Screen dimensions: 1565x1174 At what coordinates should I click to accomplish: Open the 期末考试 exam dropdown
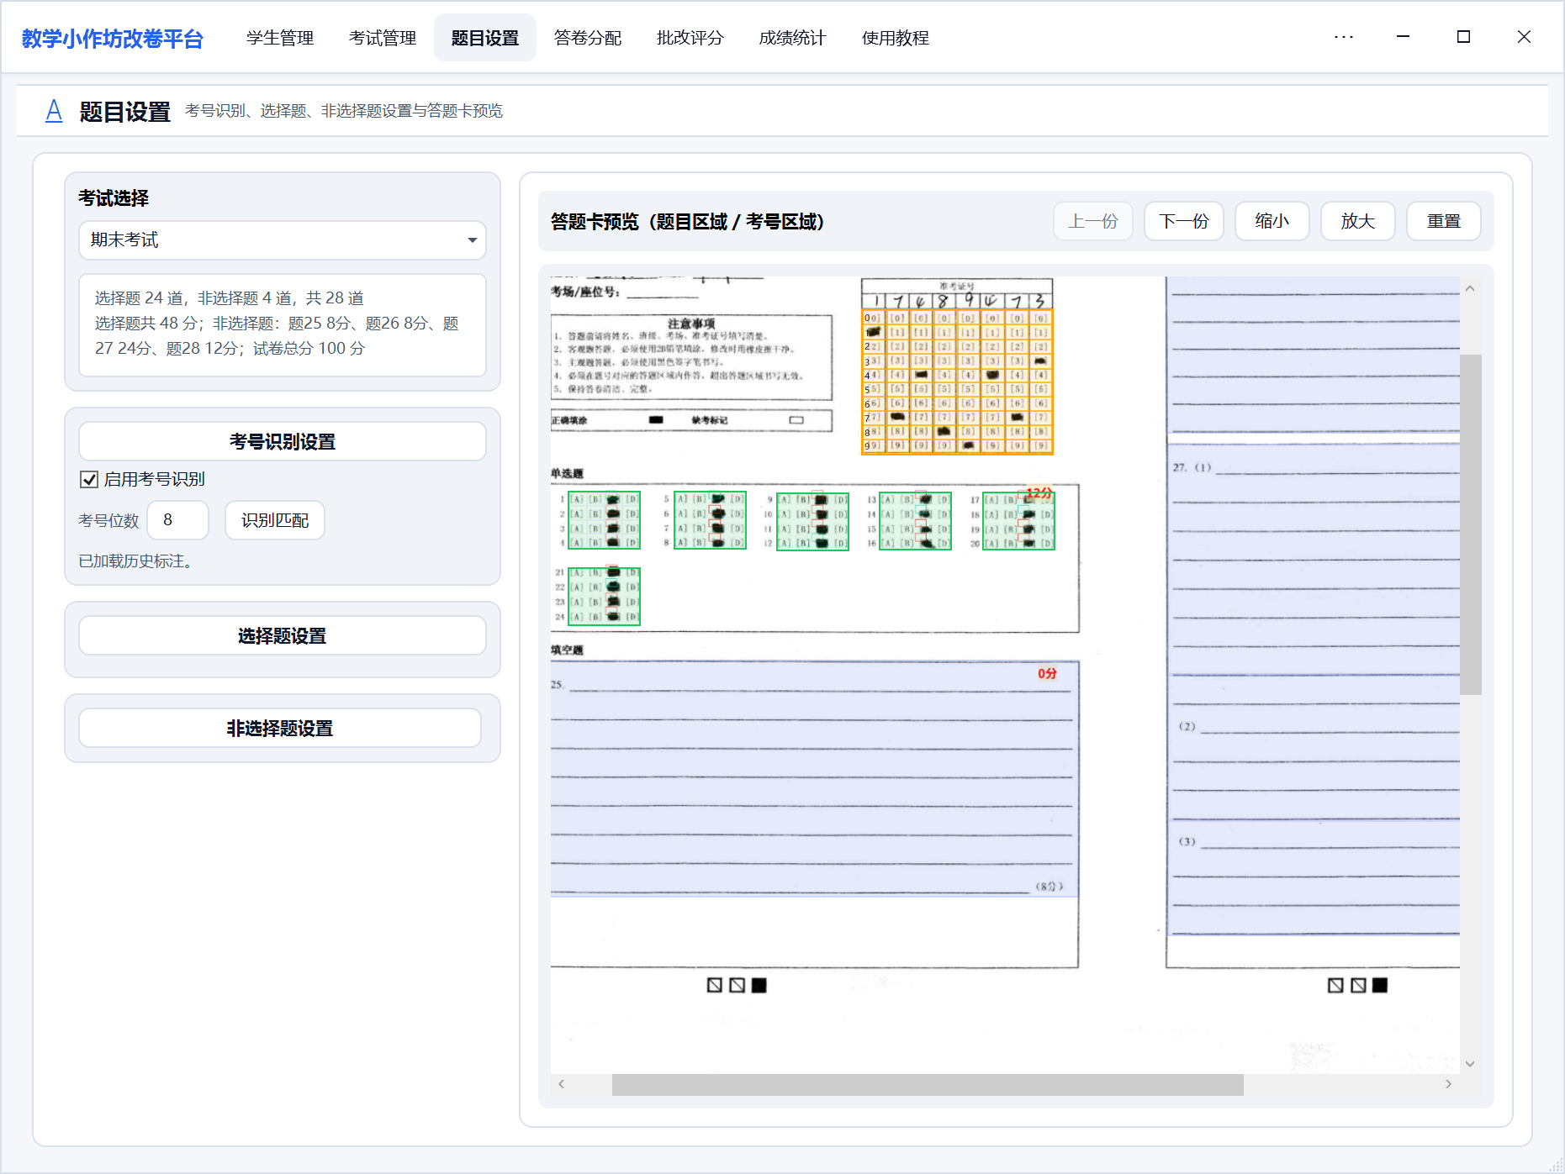283,240
